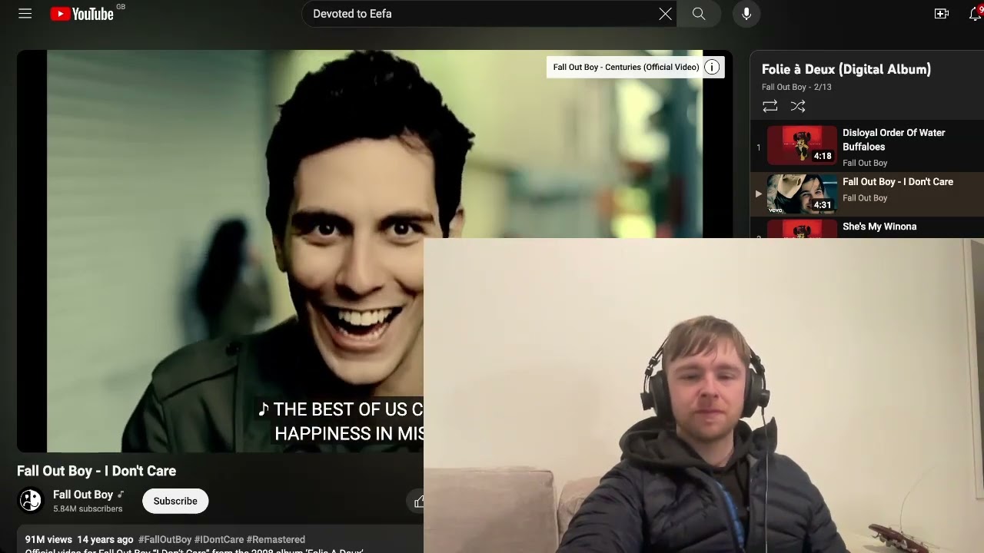Open Fall Out Boy channel avatar
The width and height of the screenshot is (984, 553).
click(x=31, y=501)
